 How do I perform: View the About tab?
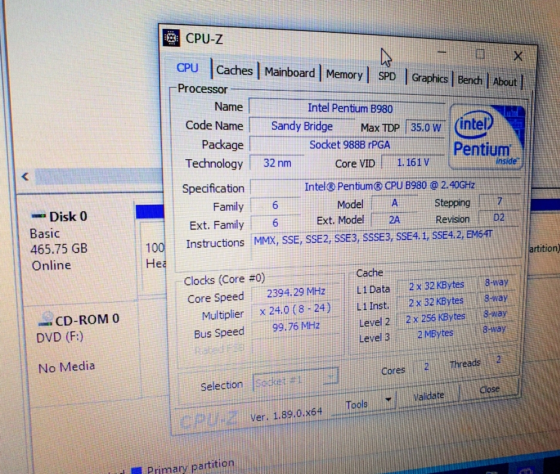point(505,81)
